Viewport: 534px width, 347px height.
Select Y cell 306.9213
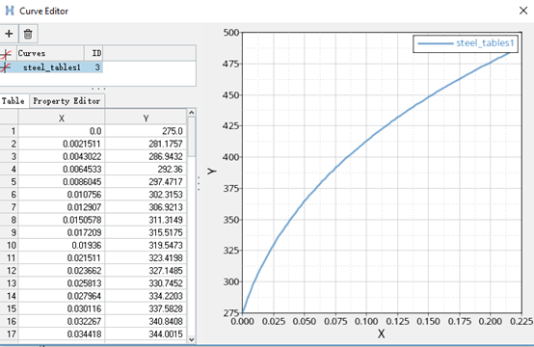(146, 207)
